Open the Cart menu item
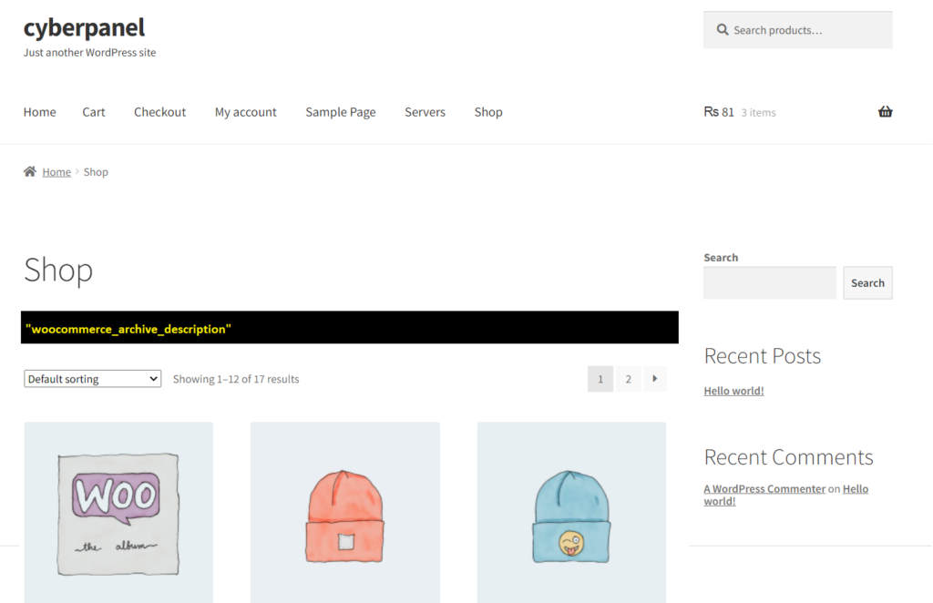Screen dimensions: 933x603 tap(94, 112)
